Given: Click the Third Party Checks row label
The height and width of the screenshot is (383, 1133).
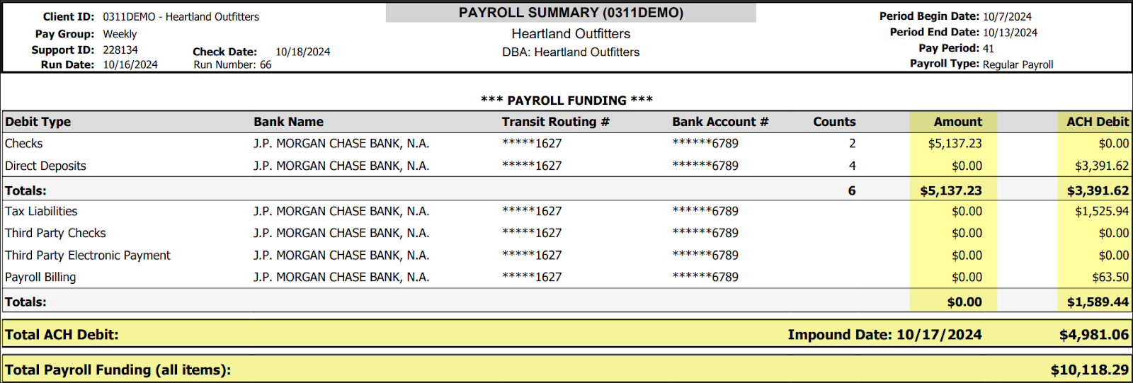Looking at the screenshot, I should tap(55, 233).
